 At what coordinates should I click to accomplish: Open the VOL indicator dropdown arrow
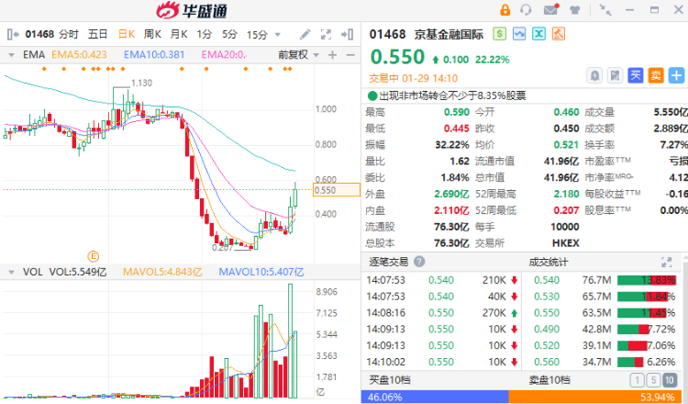11,273
